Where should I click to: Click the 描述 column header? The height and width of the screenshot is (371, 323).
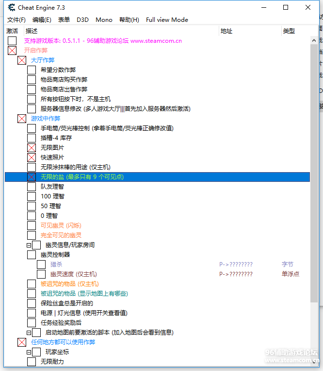pos(32,31)
